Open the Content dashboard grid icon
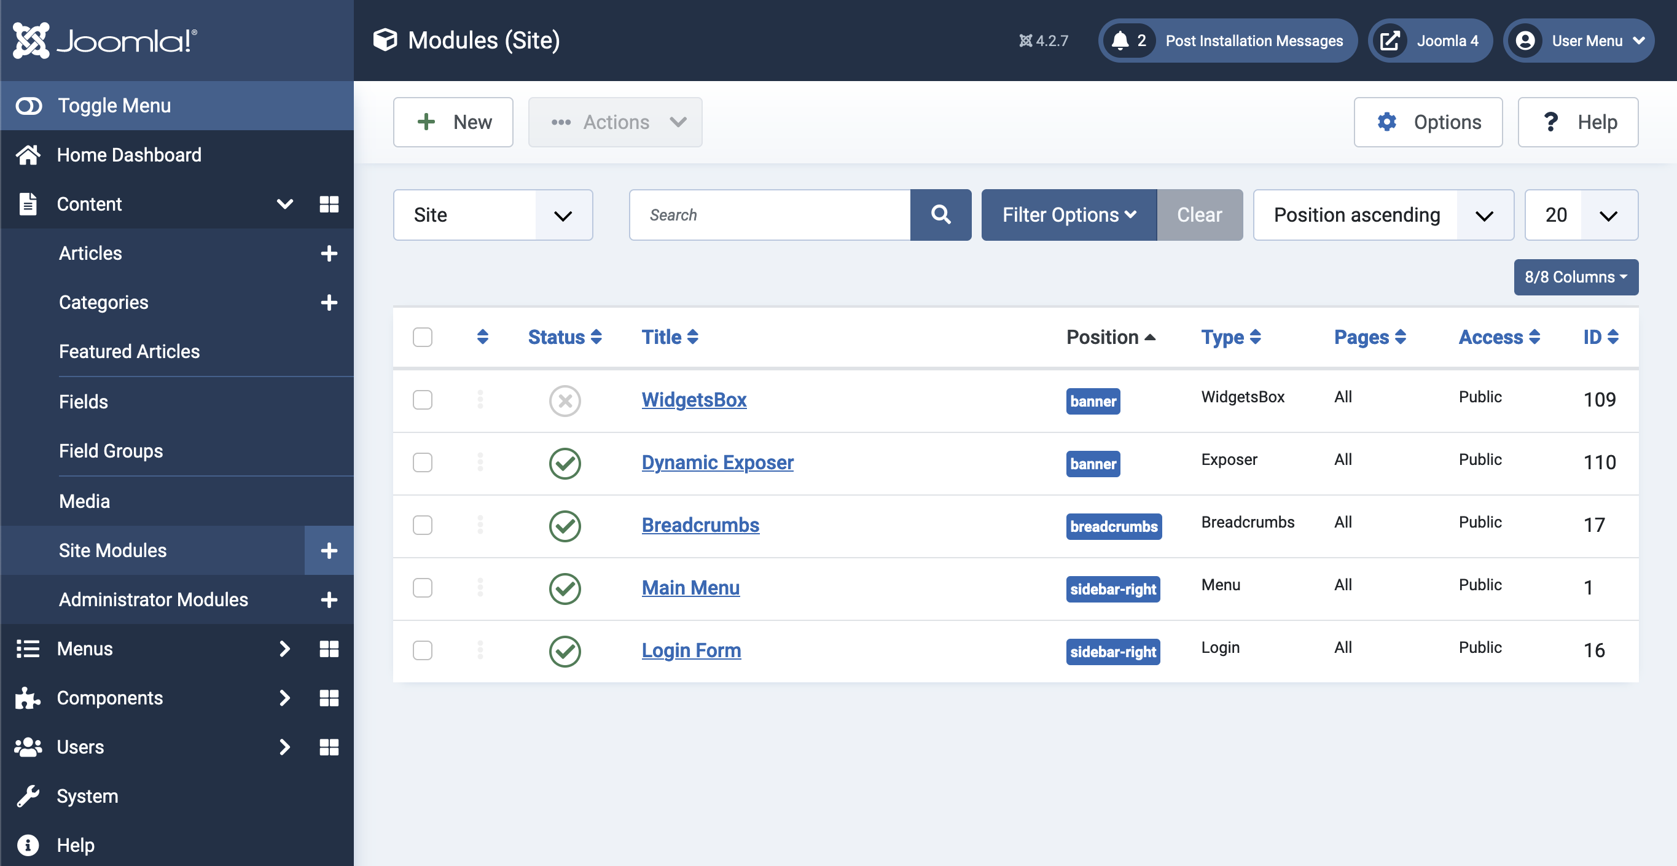The height and width of the screenshot is (866, 1677). click(329, 204)
